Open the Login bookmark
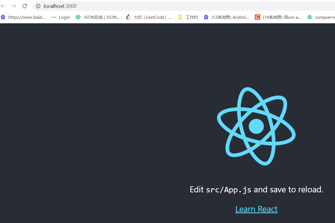Image resolution: width=335 pixels, height=223 pixels. (60, 17)
